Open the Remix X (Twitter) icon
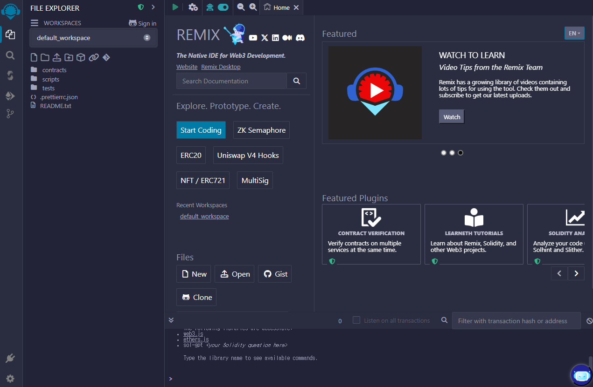Image resolution: width=593 pixels, height=387 pixels. point(265,38)
